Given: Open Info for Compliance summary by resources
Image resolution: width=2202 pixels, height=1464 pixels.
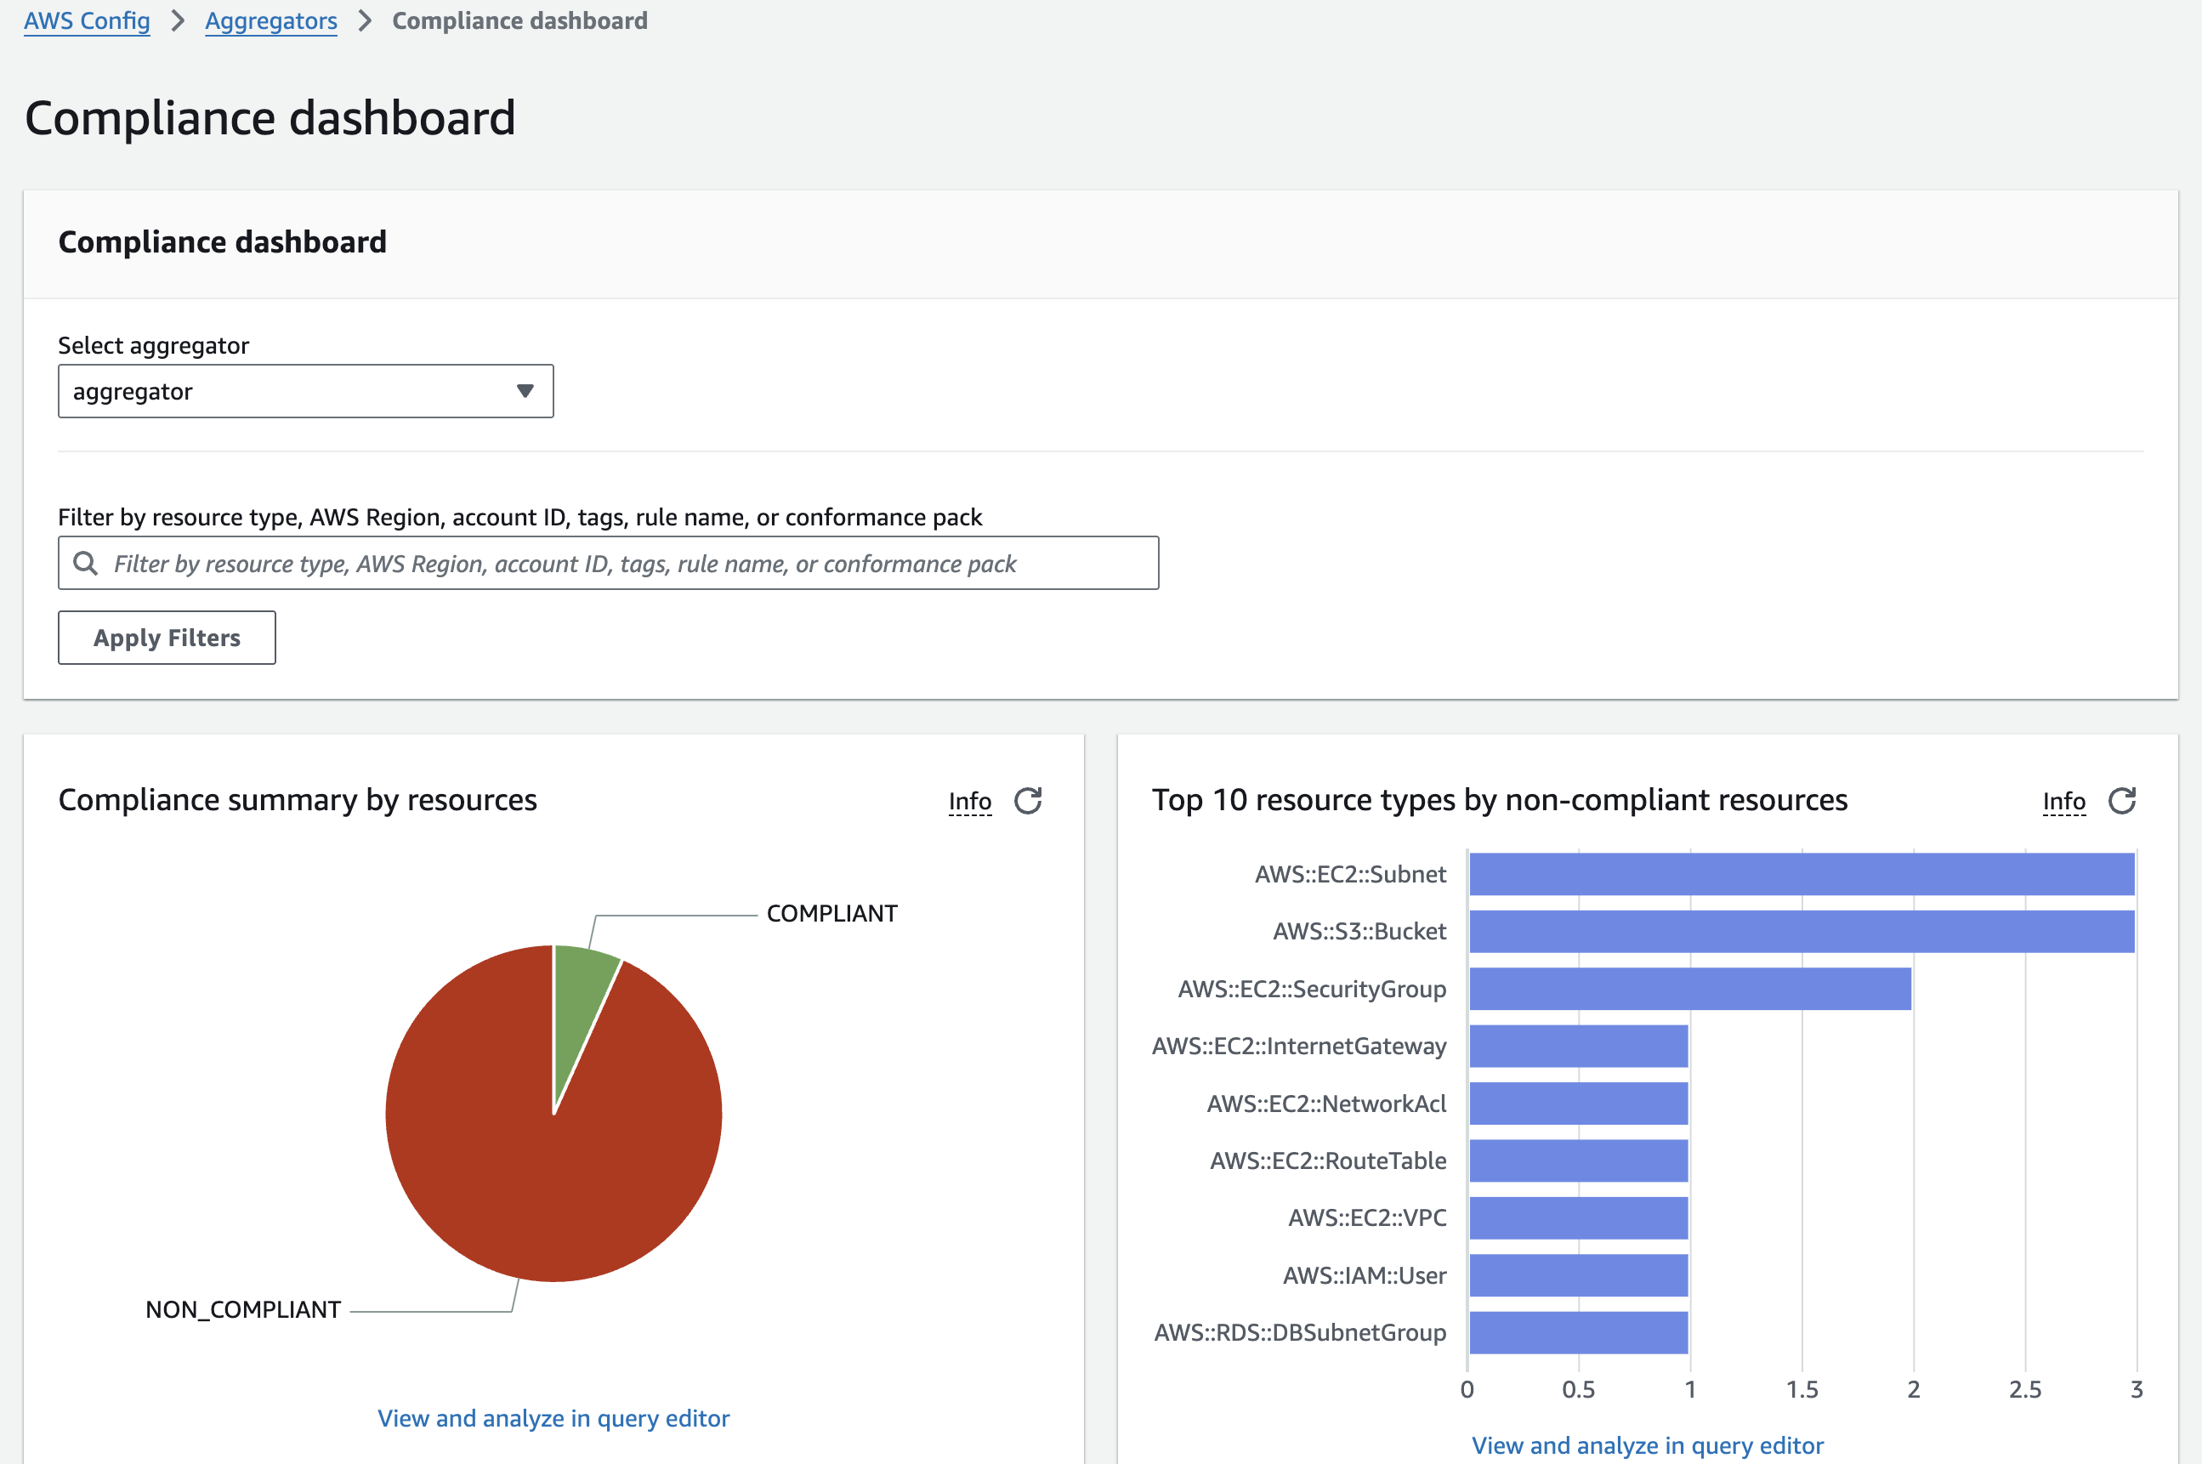Looking at the screenshot, I should tap(970, 801).
